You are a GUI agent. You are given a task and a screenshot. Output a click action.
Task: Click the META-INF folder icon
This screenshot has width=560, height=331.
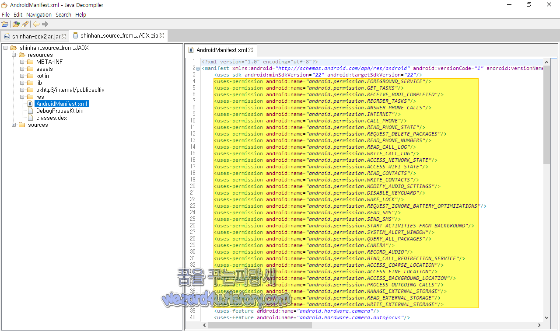point(30,62)
